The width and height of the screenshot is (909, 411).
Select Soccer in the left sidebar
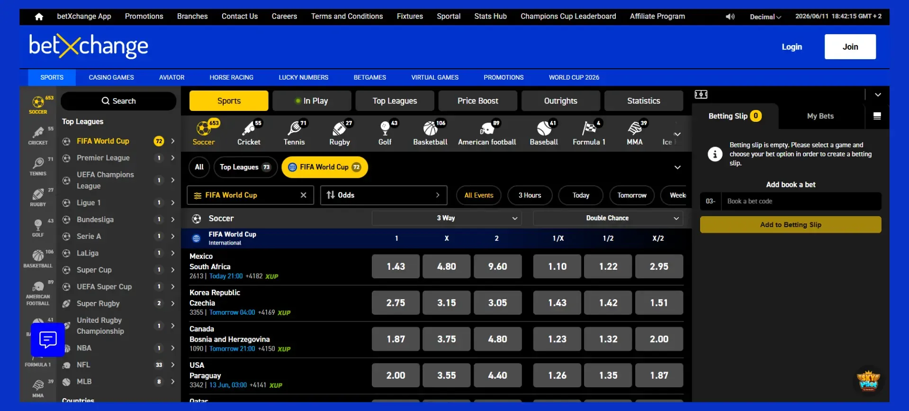pyautogui.click(x=38, y=104)
